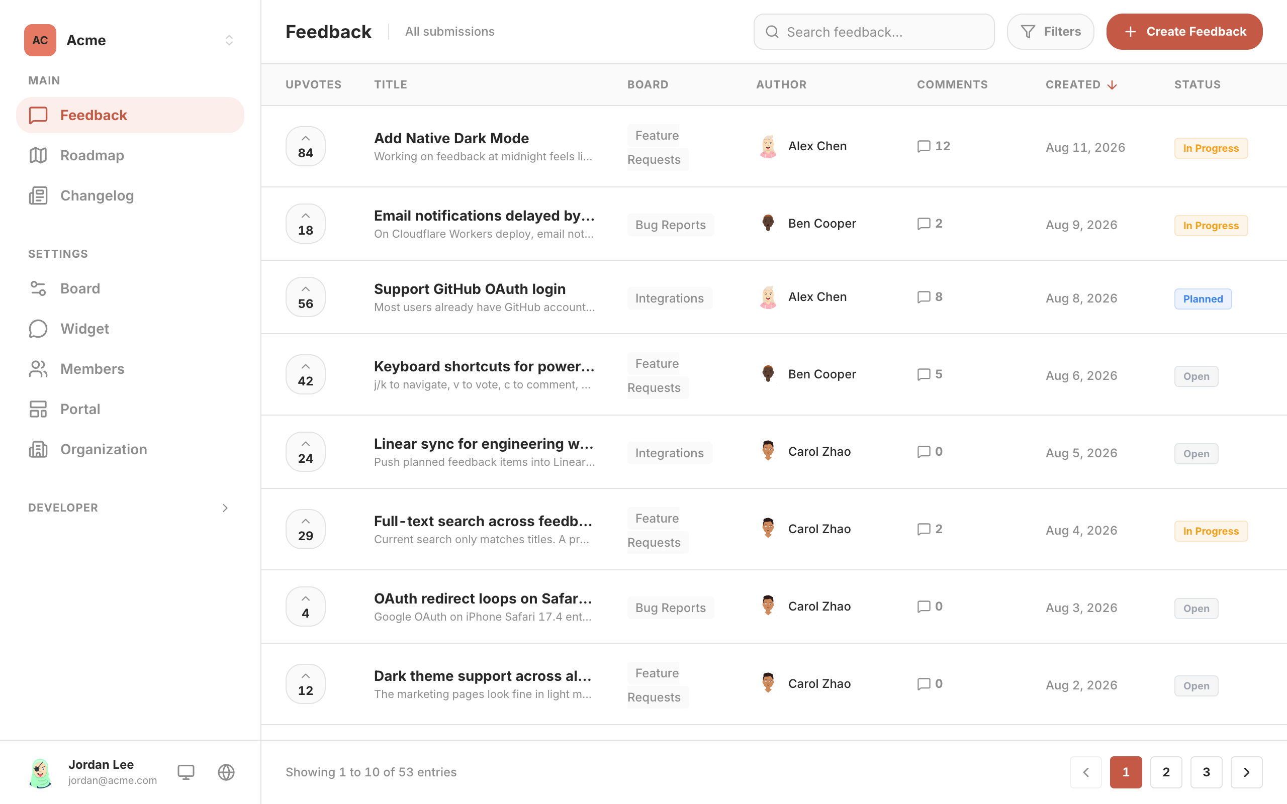Click the All submissions label

(x=449, y=31)
